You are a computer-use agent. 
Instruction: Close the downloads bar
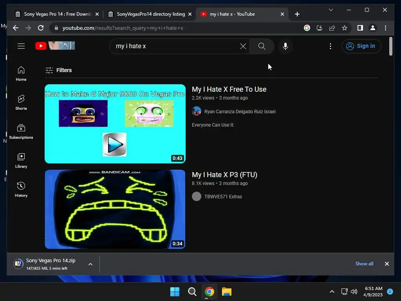(387, 264)
